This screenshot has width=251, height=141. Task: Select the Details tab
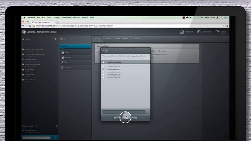97,39
